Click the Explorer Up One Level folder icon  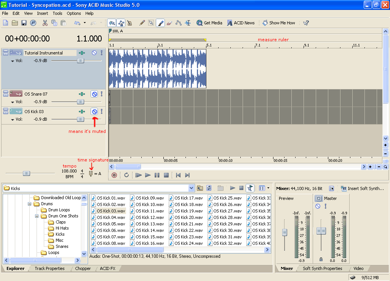click(x=200, y=188)
